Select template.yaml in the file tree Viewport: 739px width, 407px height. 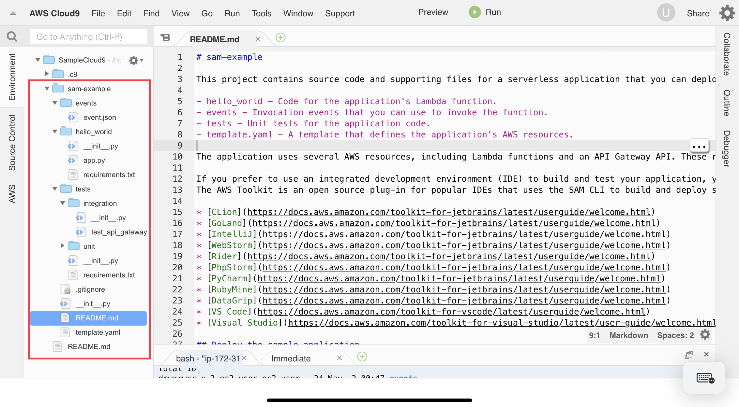[x=98, y=332]
